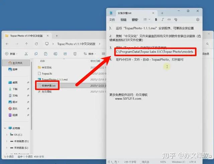The height and width of the screenshot is (164, 214).
Task: Toggle bold formatting in Notepad
Action: pos(156,20)
